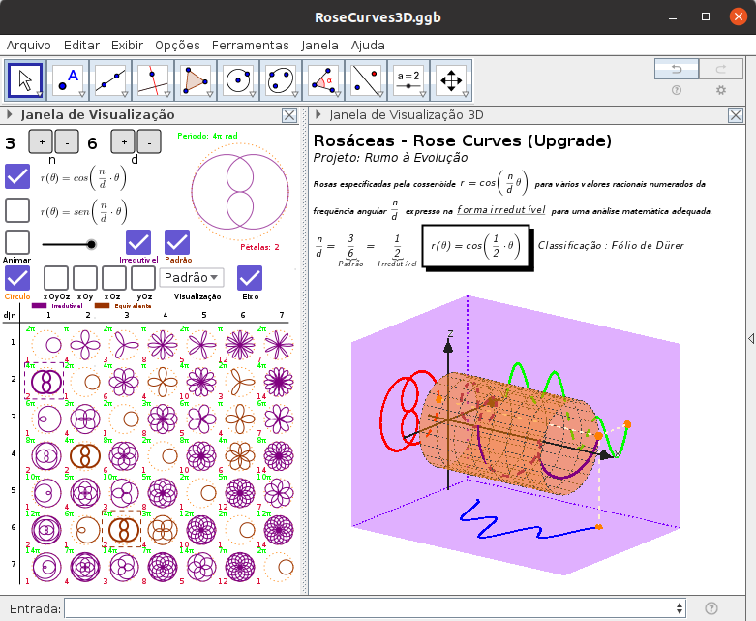Activate the Circle with center tool
Viewport: 756px width, 621px height.
pyautogui.click(x=238, y=80)
